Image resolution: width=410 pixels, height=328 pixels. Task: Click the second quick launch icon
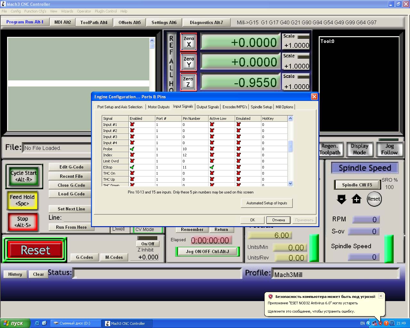click(44, 323)
